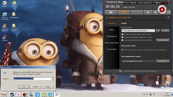Screen dimensions: 173x97
Task: Open auto-complete Настройки button
Action: click(163, 61)
